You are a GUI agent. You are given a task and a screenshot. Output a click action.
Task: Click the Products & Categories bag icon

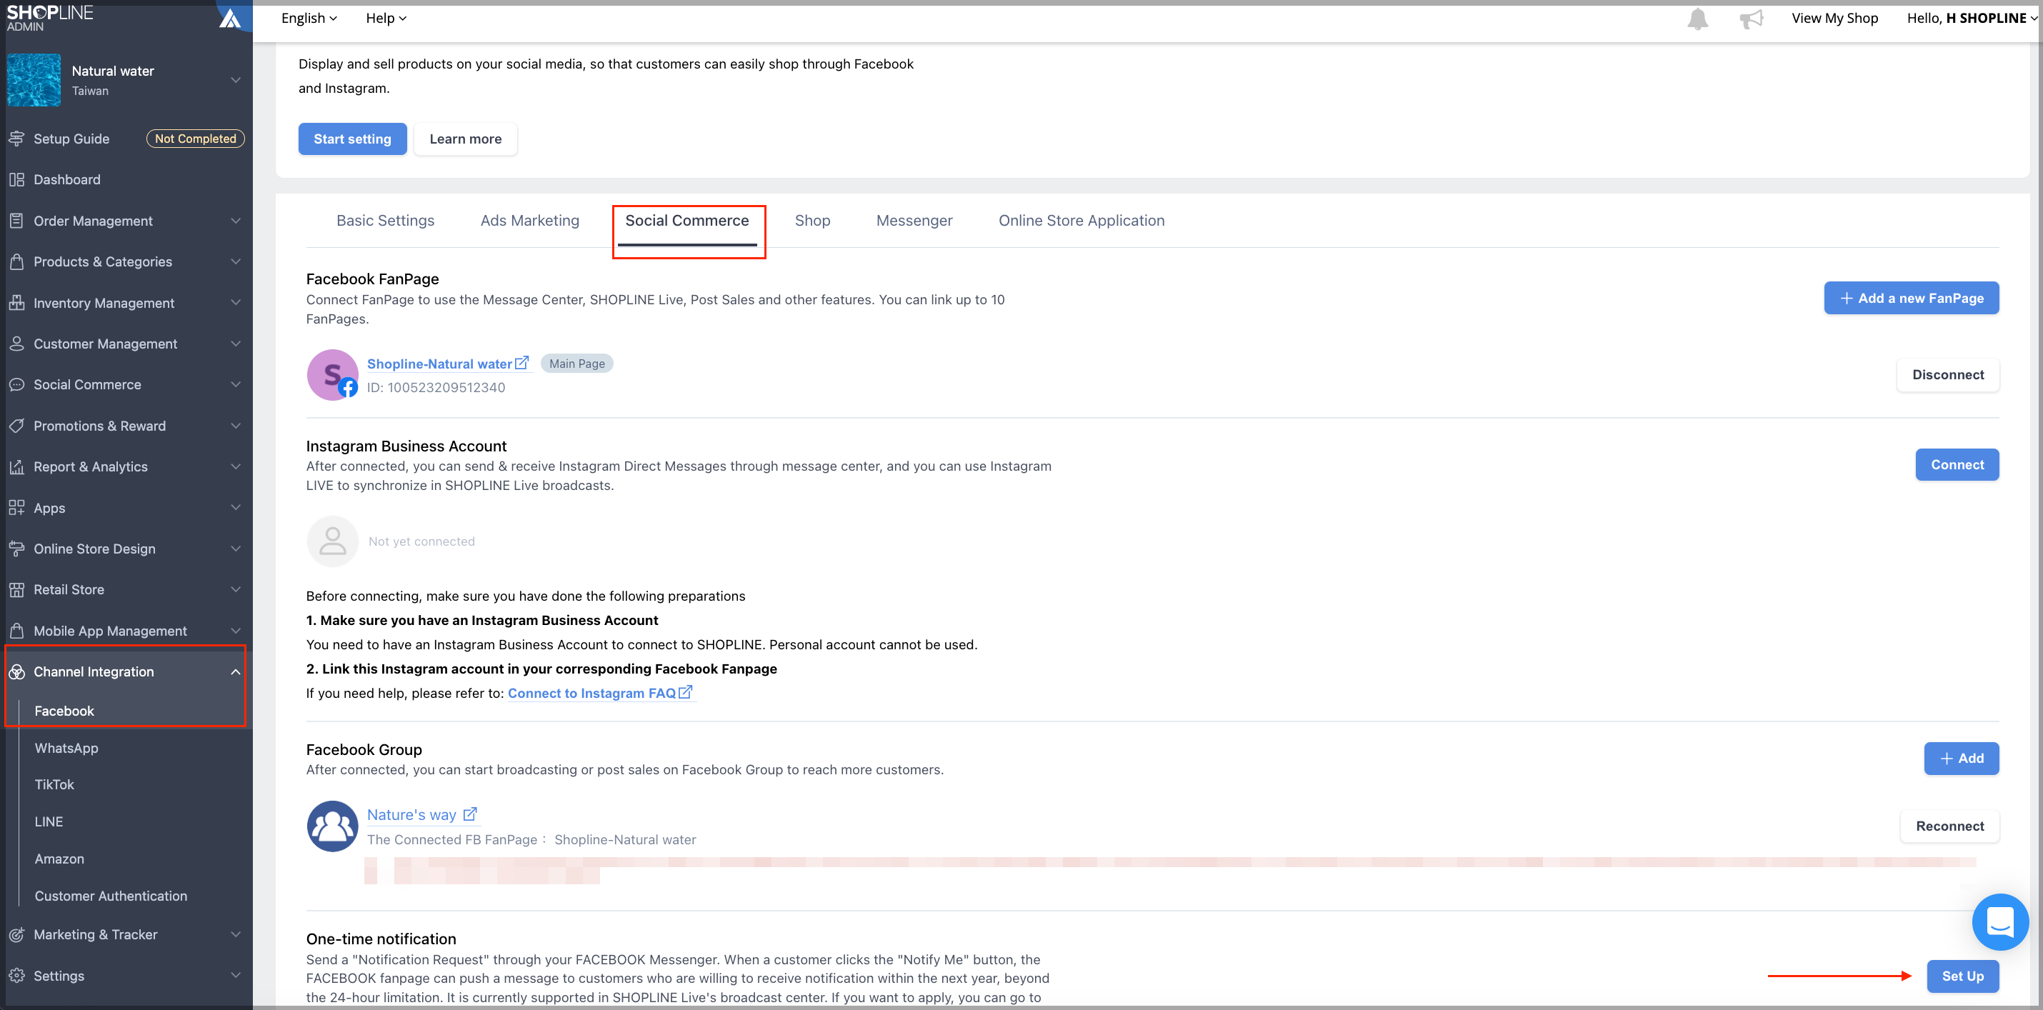coord(16,261)
